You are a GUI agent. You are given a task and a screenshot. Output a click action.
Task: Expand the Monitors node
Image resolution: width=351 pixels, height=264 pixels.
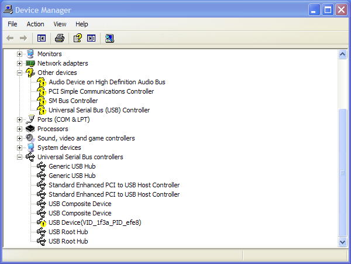point(19,54)
